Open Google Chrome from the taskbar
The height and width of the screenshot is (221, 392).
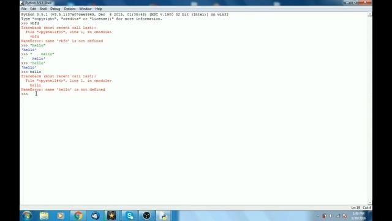tap(78, 215)
